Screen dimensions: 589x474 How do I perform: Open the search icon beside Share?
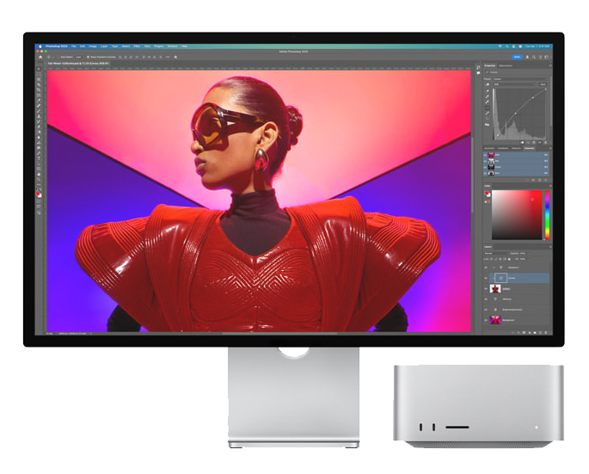point(532,57)
